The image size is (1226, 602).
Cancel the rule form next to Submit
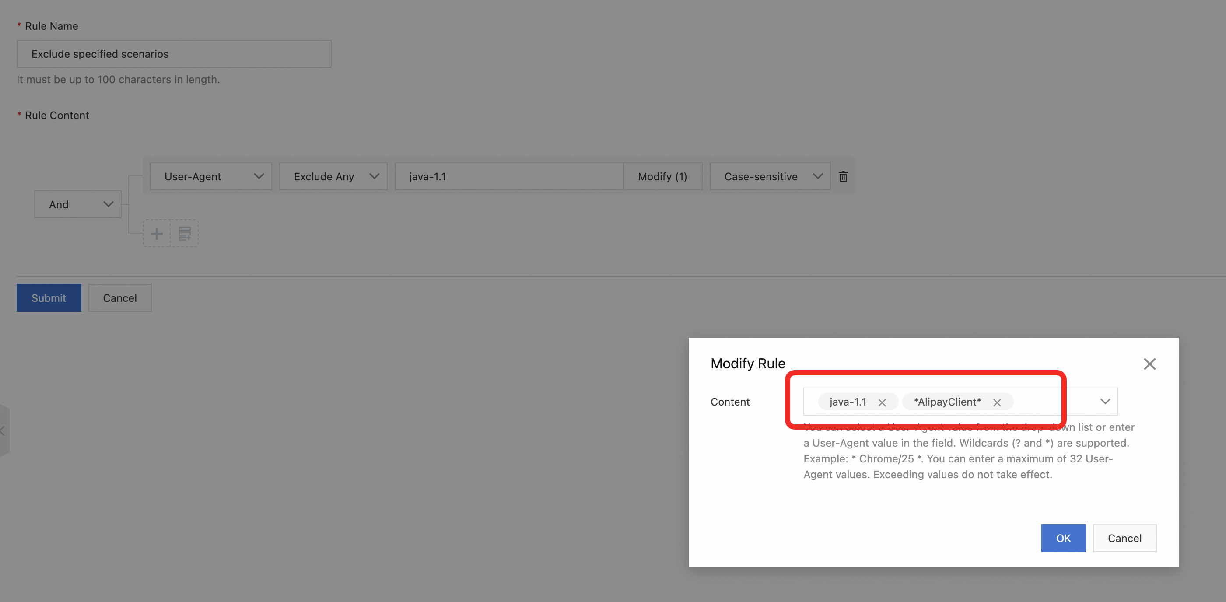pos(120,298)
